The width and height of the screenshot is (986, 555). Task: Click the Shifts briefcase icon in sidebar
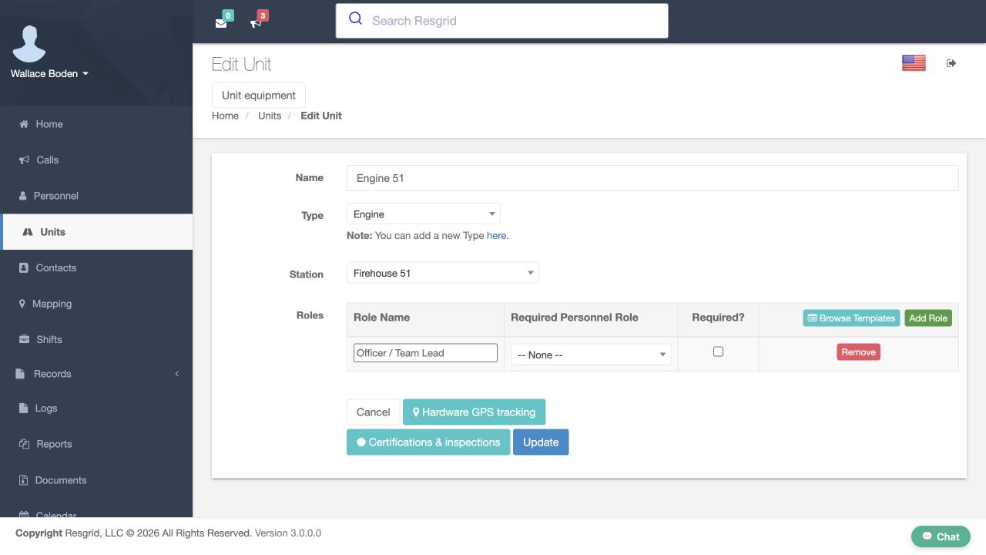pos(24,340)
